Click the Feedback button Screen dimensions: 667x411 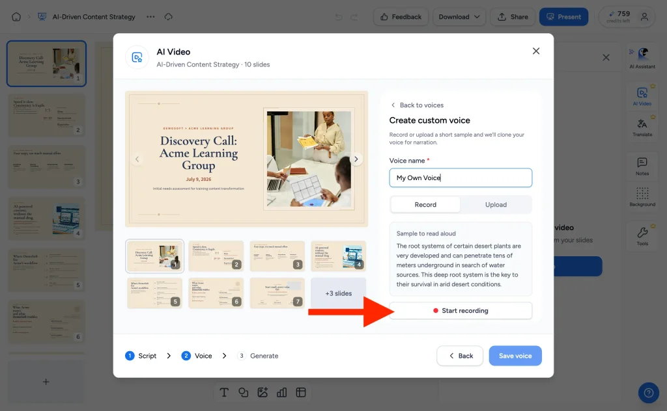(x=401, y=17)
